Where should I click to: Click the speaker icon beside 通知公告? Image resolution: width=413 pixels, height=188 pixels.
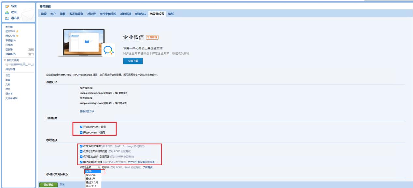(17, 36)
